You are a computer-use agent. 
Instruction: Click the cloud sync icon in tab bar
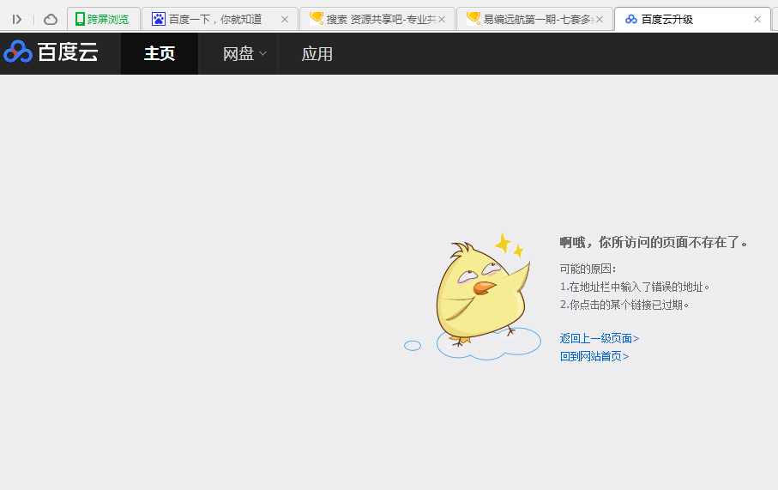pos(51,20)
